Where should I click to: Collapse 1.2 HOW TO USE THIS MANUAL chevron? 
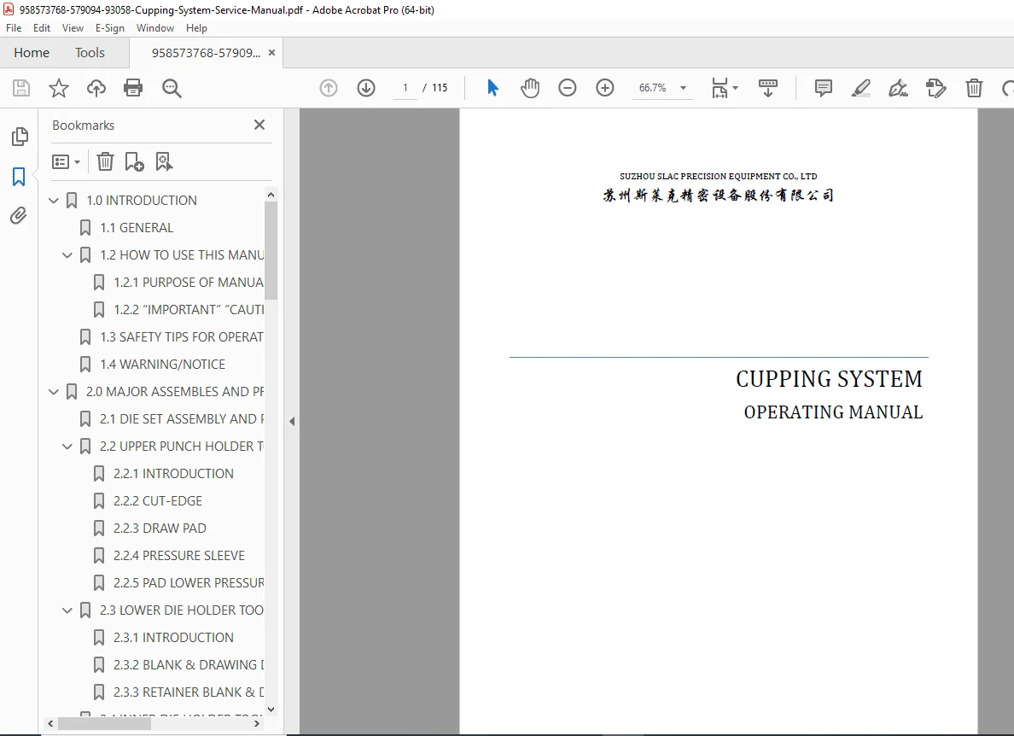coord(67,255)
